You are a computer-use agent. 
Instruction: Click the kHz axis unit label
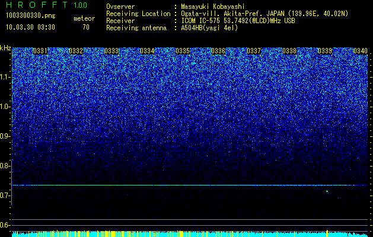(x=5, y=48)
